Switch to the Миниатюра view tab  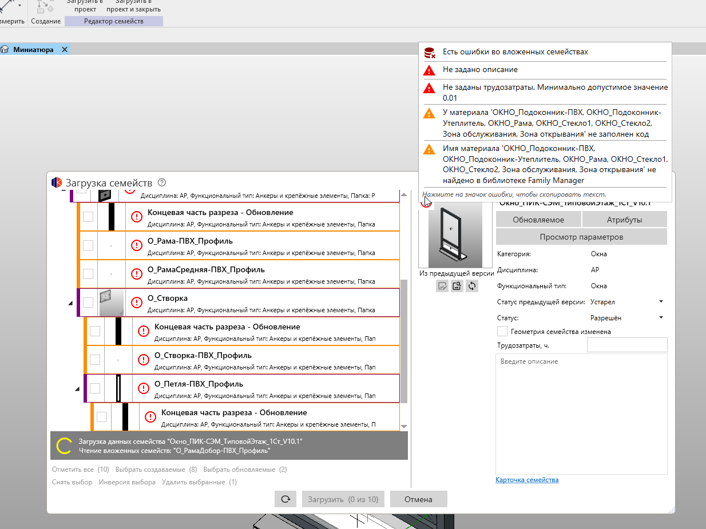(33, 50)
